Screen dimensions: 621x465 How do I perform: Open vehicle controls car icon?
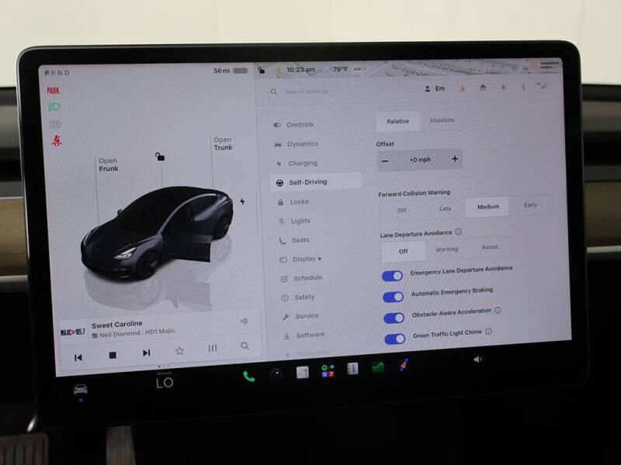81,390
